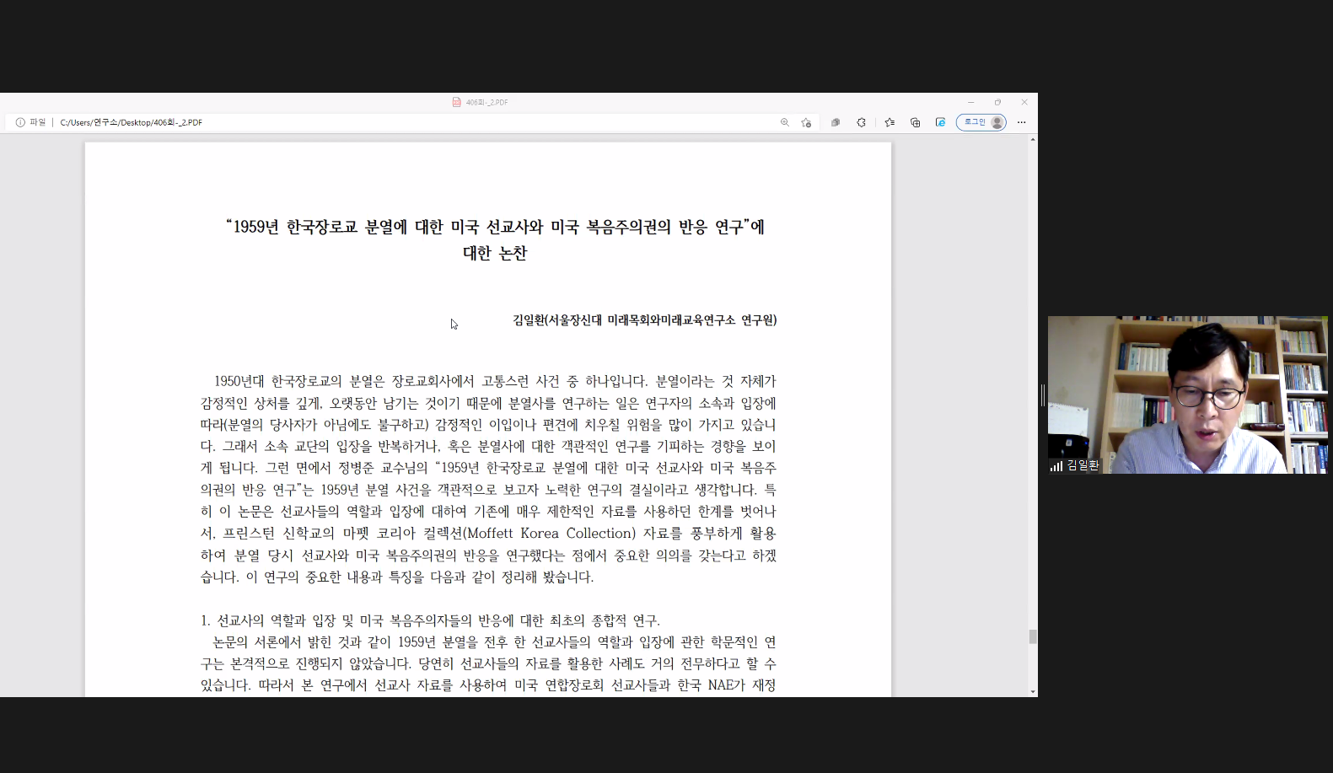Open the Favorites list icon
This screenshot has width=1333, height=773.
pyautogui.click(x=890, y=122)
